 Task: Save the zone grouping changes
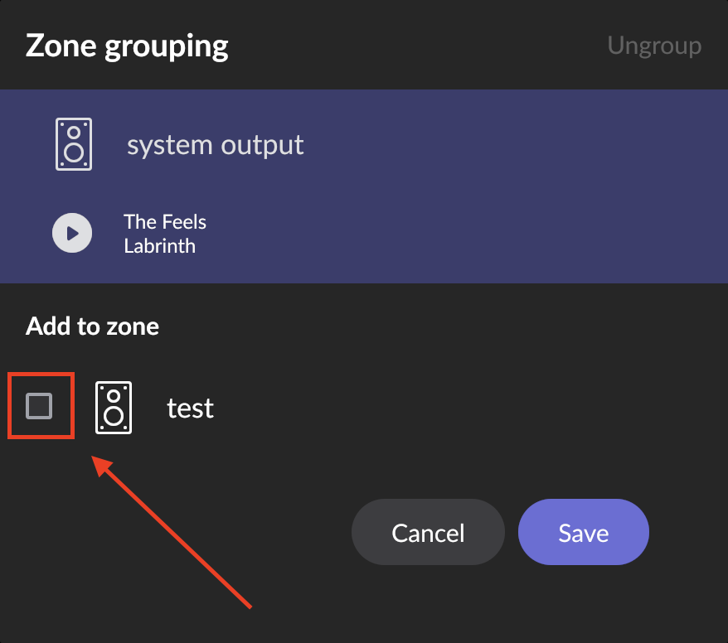pyautogui.click(x=584, y=532)
